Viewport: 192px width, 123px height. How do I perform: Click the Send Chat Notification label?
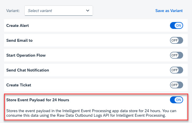27,70
